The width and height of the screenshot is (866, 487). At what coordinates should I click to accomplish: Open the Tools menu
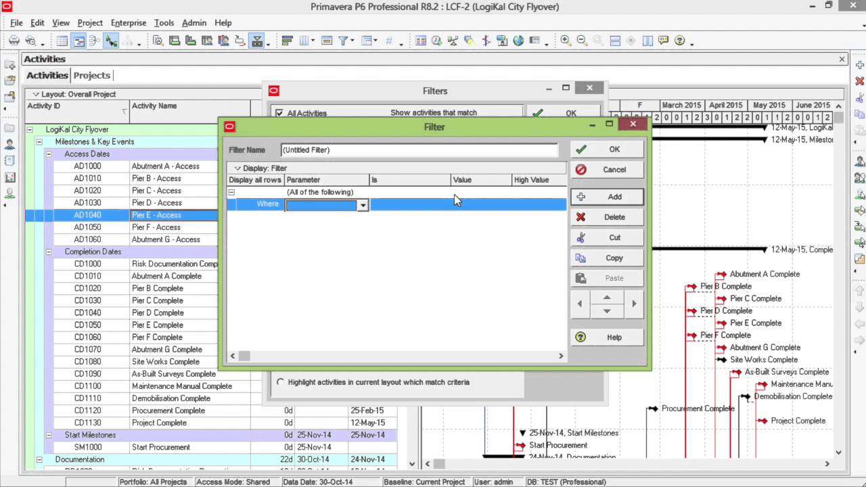click(x=164, y=23)
